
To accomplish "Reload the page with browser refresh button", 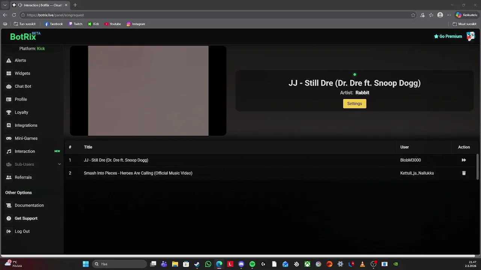I will [14, 15].
